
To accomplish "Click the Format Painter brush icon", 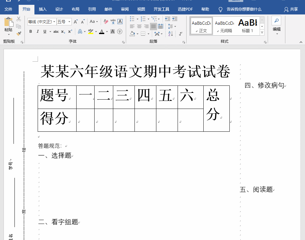I will (19, 33).
